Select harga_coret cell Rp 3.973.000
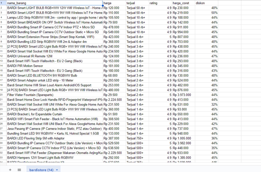The height and width of the screenshot is (172, 261). pyautogui.click(x=184, y=95)
